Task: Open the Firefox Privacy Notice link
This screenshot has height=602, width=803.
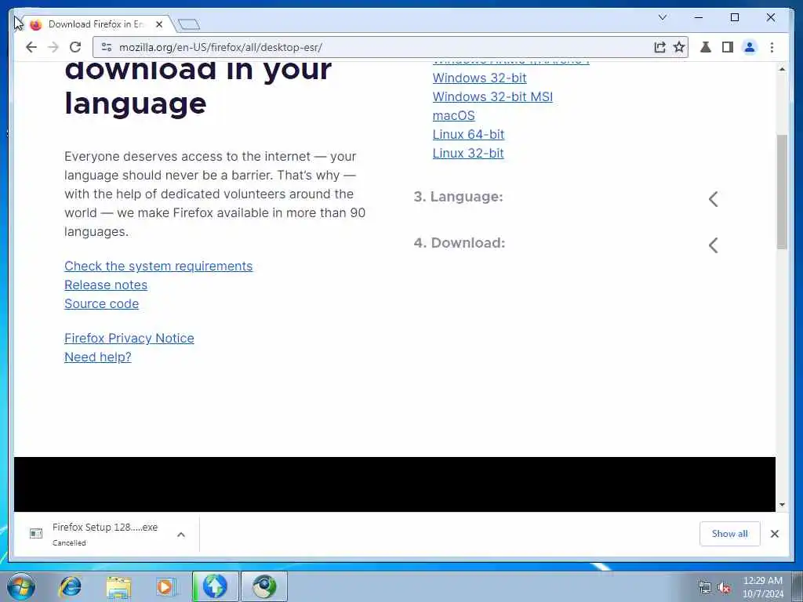Action: pyautogui.click(x=129, y=339)
